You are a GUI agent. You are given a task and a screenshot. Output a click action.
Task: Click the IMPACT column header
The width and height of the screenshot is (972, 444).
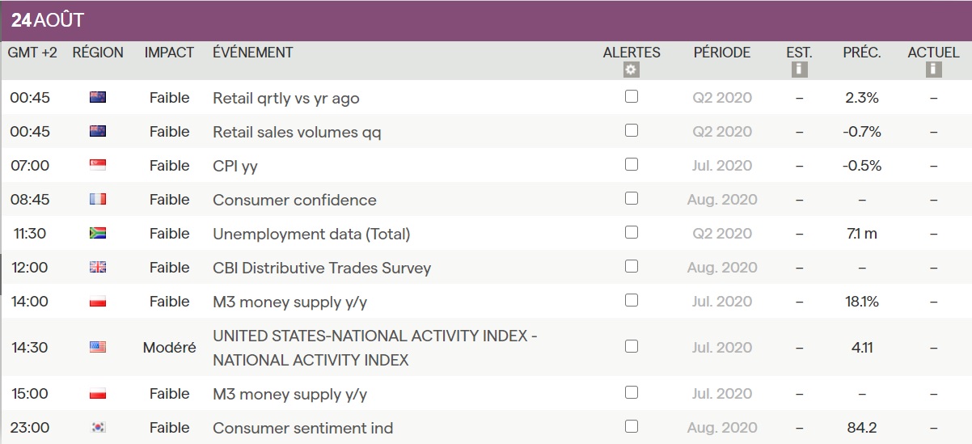point(169,53)
